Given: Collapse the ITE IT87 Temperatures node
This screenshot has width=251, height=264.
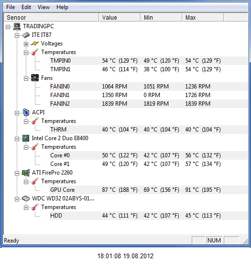Looking at the screenshot, I should click(26, 53).
